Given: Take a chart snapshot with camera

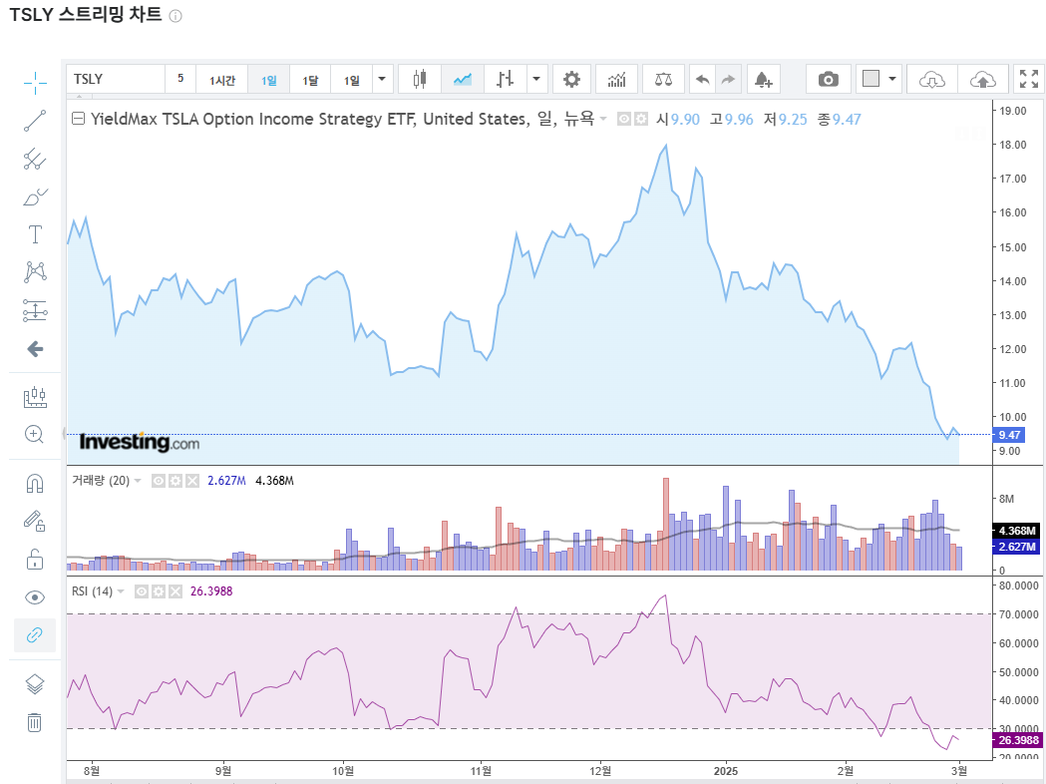Looking at the screenshot, I should [828, 80].
